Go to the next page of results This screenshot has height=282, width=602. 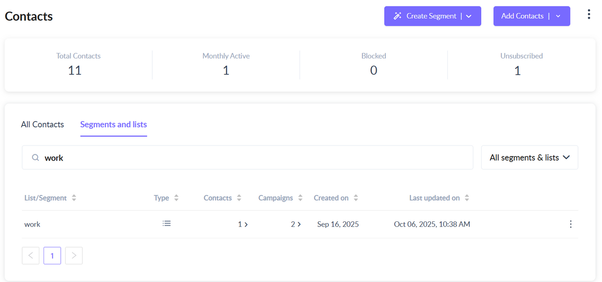(x=74, y=256)
